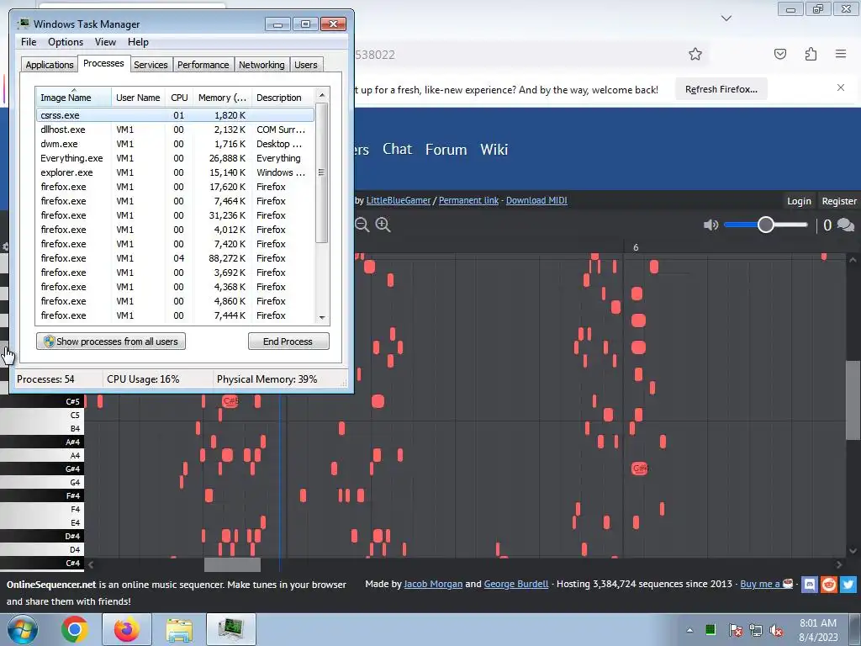
Task: Select the dllhost.exe process row
Action: (x=175, y=130)
